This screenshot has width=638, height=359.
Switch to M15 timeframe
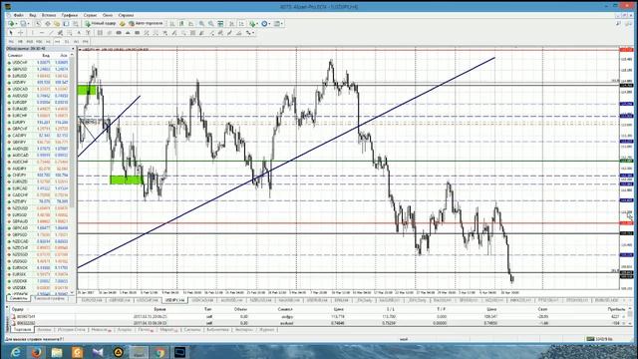[29, 42]
